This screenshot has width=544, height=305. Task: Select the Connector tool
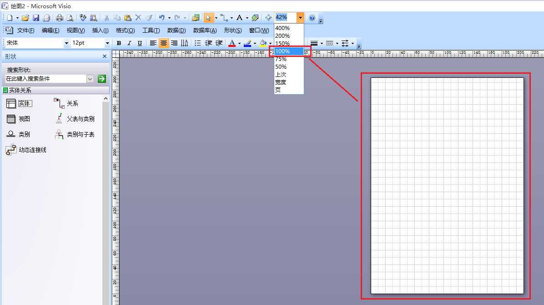tap(224, 17)
